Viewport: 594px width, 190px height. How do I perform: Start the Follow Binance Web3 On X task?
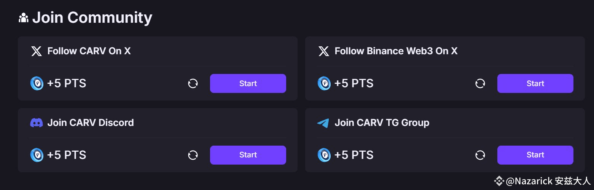click(x=535, y=83)
